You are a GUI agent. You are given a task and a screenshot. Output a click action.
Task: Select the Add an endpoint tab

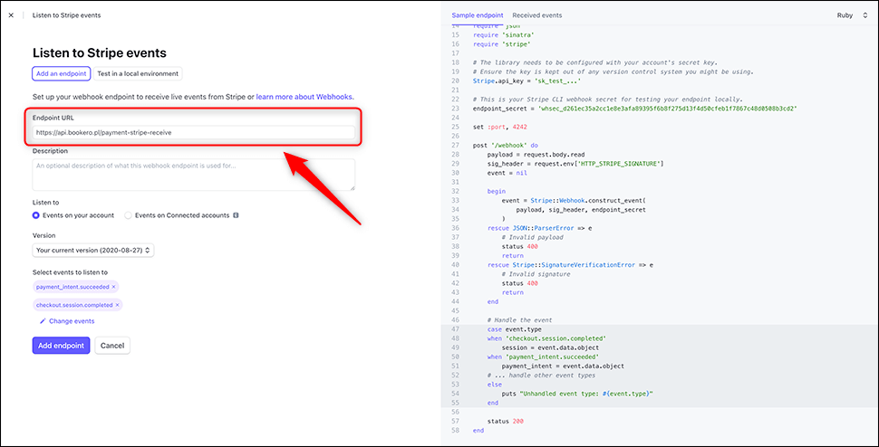tap(61, 73)
